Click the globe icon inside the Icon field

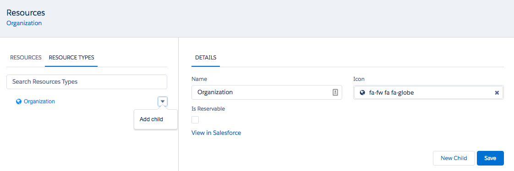[362, 93]
